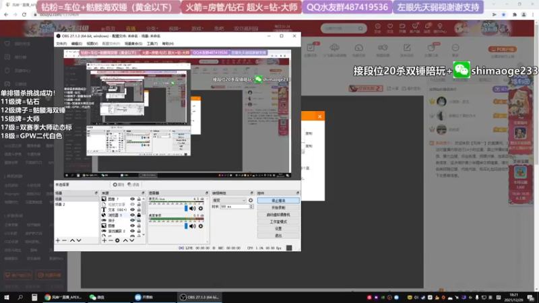Click the OBS preview canvas thumbnail
Screen dimensions: 539x303
(x=177, y=114)
